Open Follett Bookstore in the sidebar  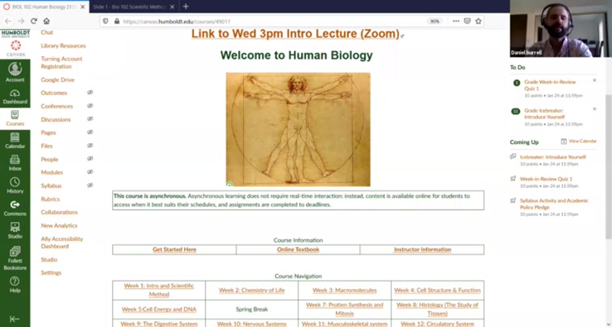click(15, 258)
